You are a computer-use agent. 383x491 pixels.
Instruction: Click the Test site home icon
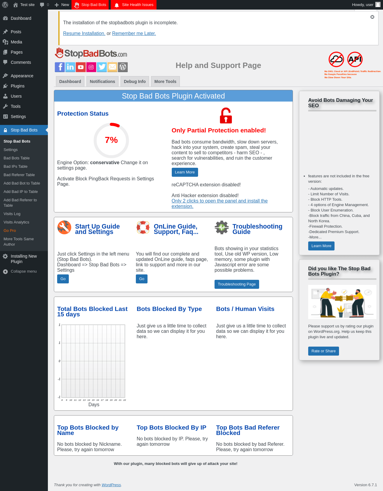[x=16, y=5]
